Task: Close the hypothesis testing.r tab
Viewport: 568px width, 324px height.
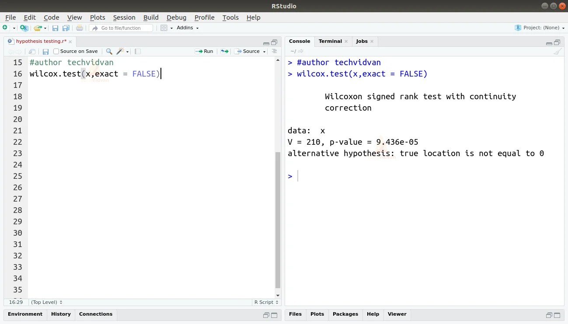Action: pyautogui.click(x=70, y=42)
